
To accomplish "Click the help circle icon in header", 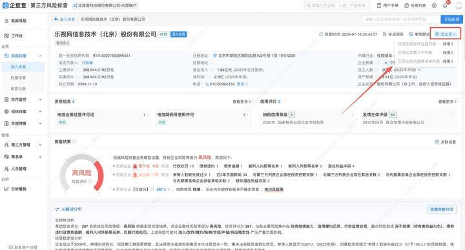I will click(x=434, y=5).
